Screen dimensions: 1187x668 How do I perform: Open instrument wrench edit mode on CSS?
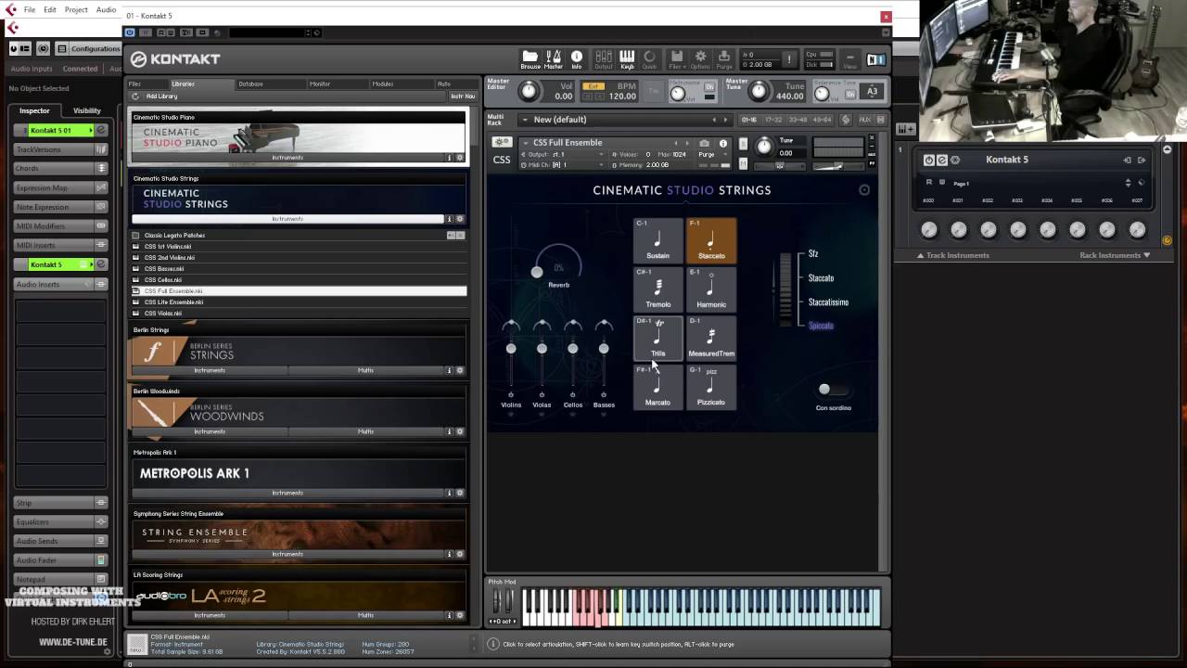[x=502, y=142]
